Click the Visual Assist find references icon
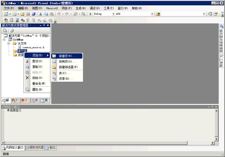The image size is (225, 157). coord(23,20)
